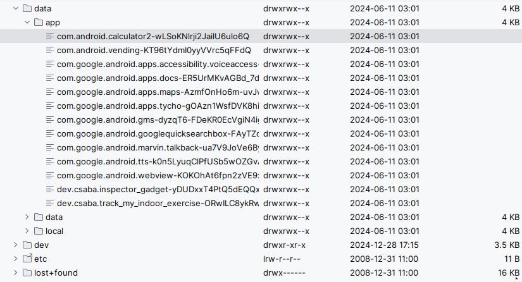Click file icon of inspector_gadget entry

[50, 189]
